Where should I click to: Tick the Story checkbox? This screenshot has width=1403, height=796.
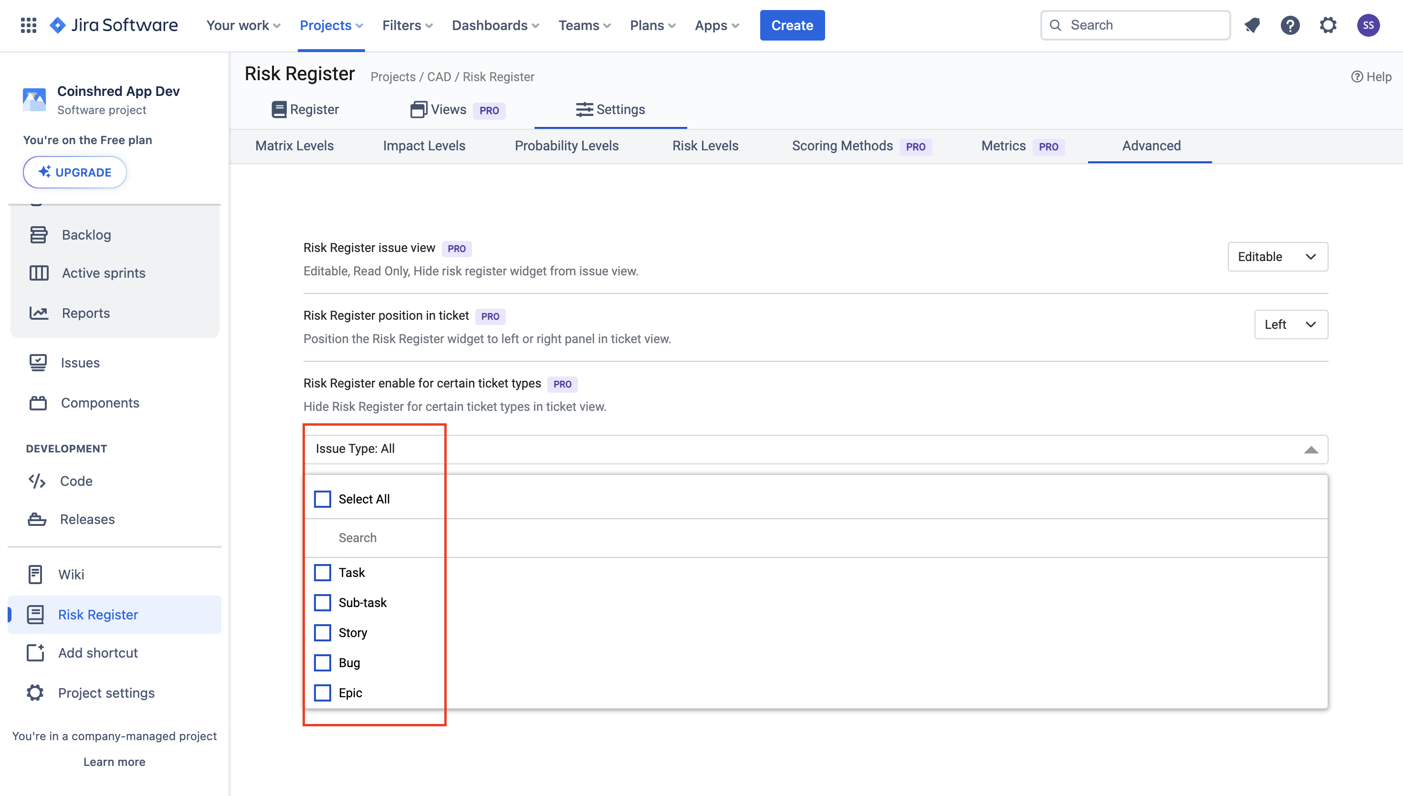(323, 632)
